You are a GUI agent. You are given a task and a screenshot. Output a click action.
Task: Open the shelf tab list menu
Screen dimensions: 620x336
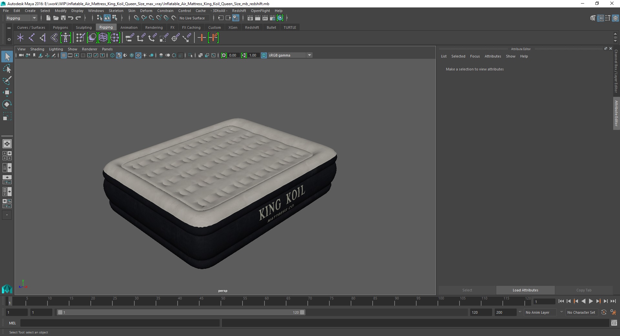9,28
